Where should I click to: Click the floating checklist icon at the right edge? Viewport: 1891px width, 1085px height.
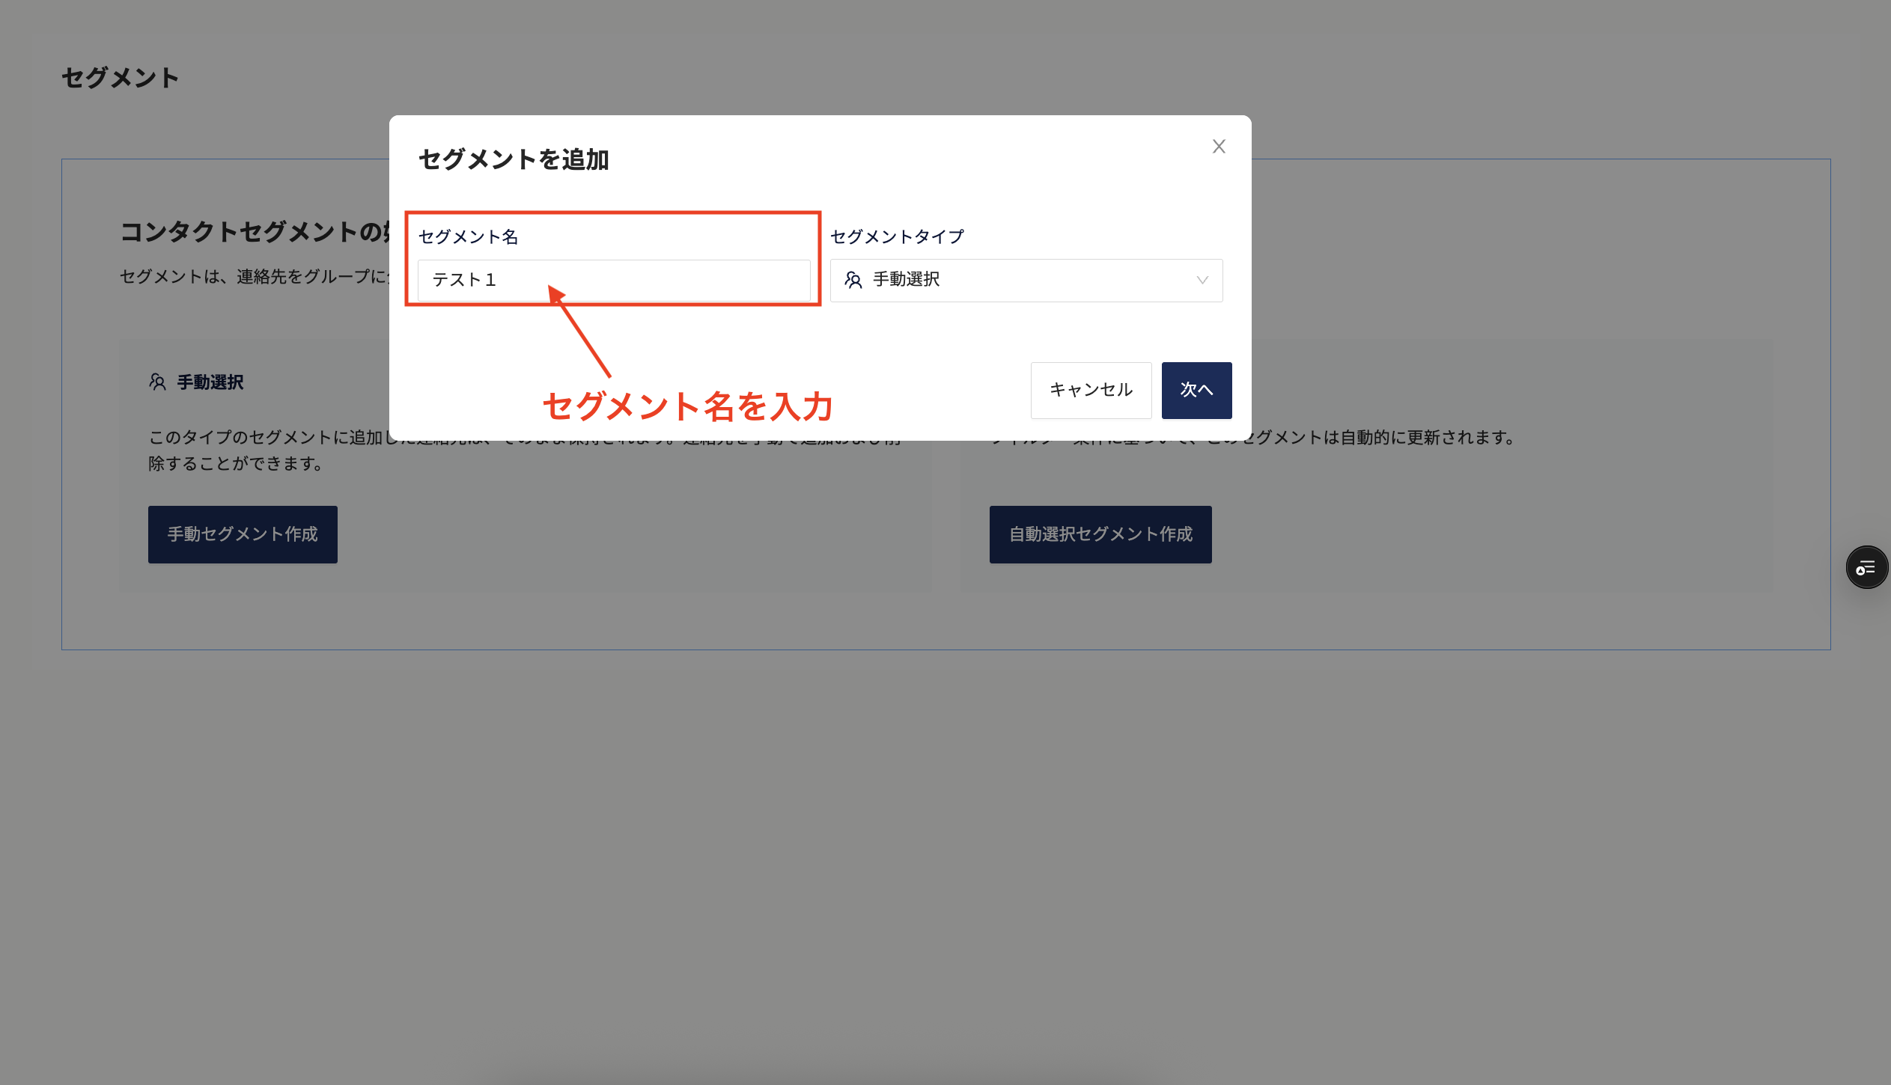[x=1866, y=568]
